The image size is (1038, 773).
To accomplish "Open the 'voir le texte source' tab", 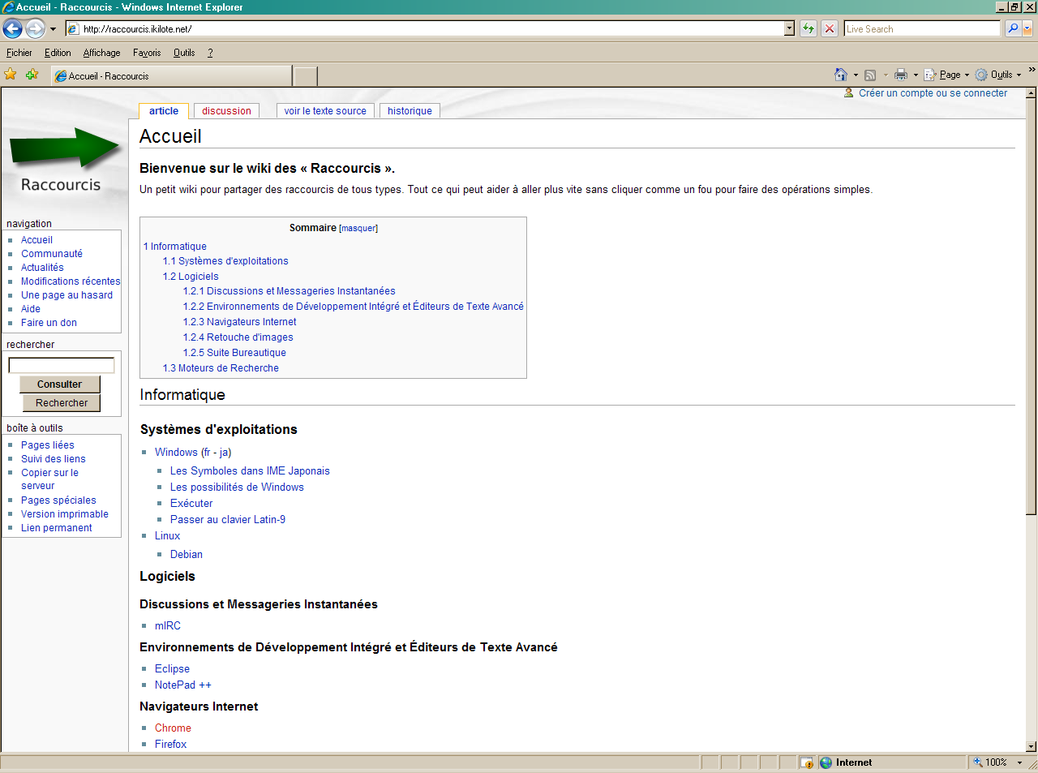I will pyautogui.click(x=325, y=111).
